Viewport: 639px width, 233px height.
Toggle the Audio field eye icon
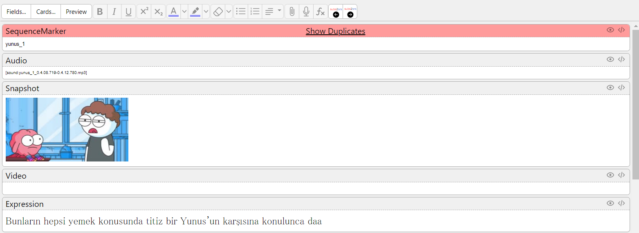pyautogui.click(x=610, y=59)
